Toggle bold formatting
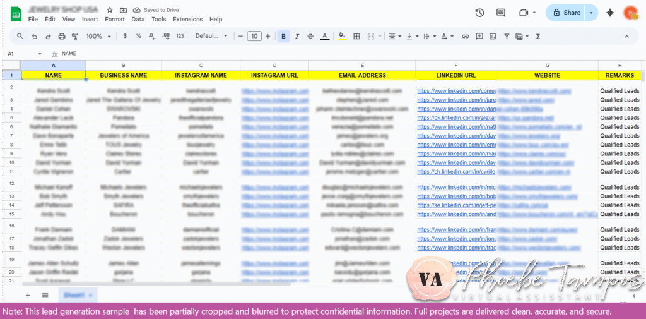 [x=283, y=36]
